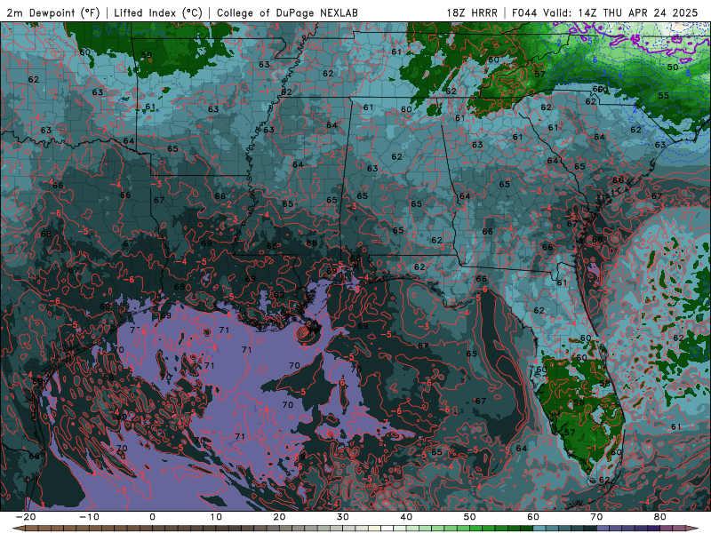Viewport: 711px width, 533px height.
Task: Click the "50" dewpoint value on the map
Action: tap(673, 68)
